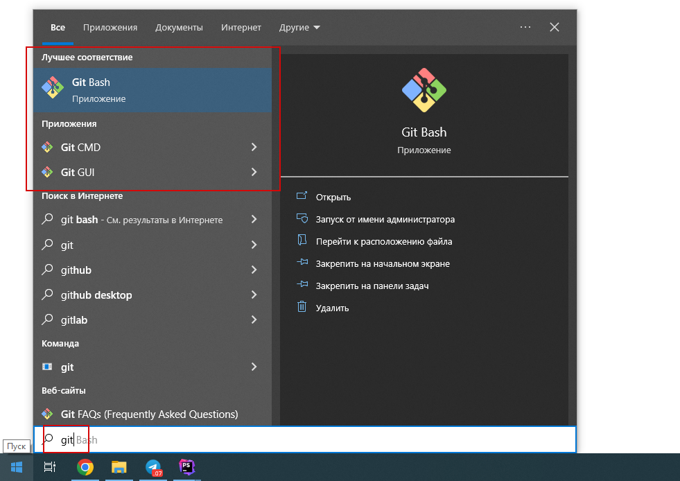The image size is (680, 481).
Task: Click Перейти к расположению файла
Action: tap(384, 242)
